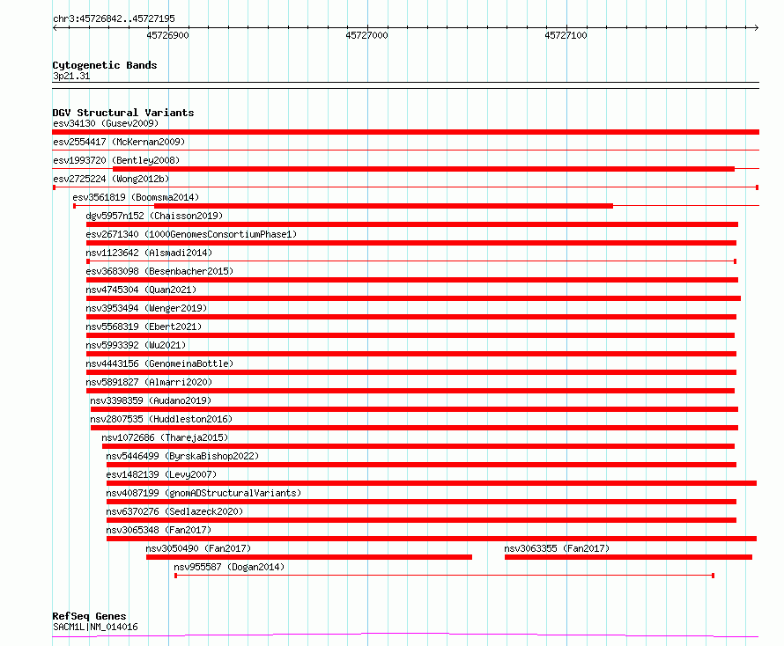The image size is (784, 646).
Task: Click the right arrow end of ruler
Action: pyautogui.click(x=756, y=28)
